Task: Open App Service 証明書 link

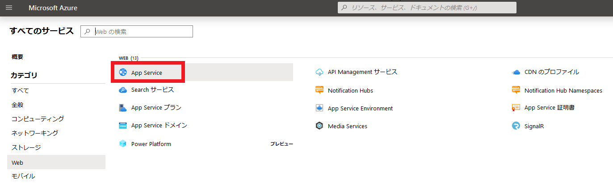Action: pos(550,108)
